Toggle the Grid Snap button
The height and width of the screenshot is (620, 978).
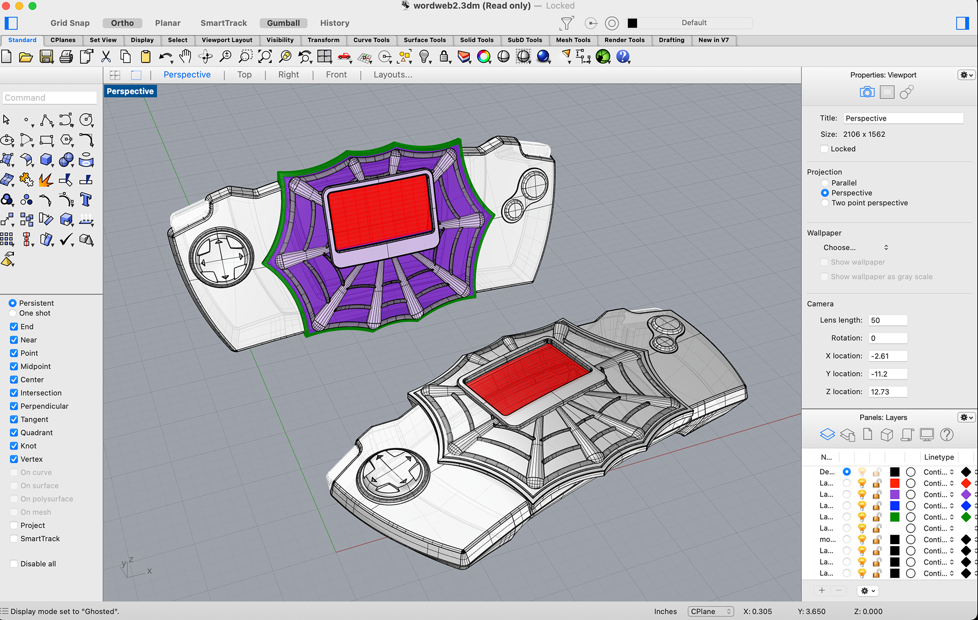(70, 23)
